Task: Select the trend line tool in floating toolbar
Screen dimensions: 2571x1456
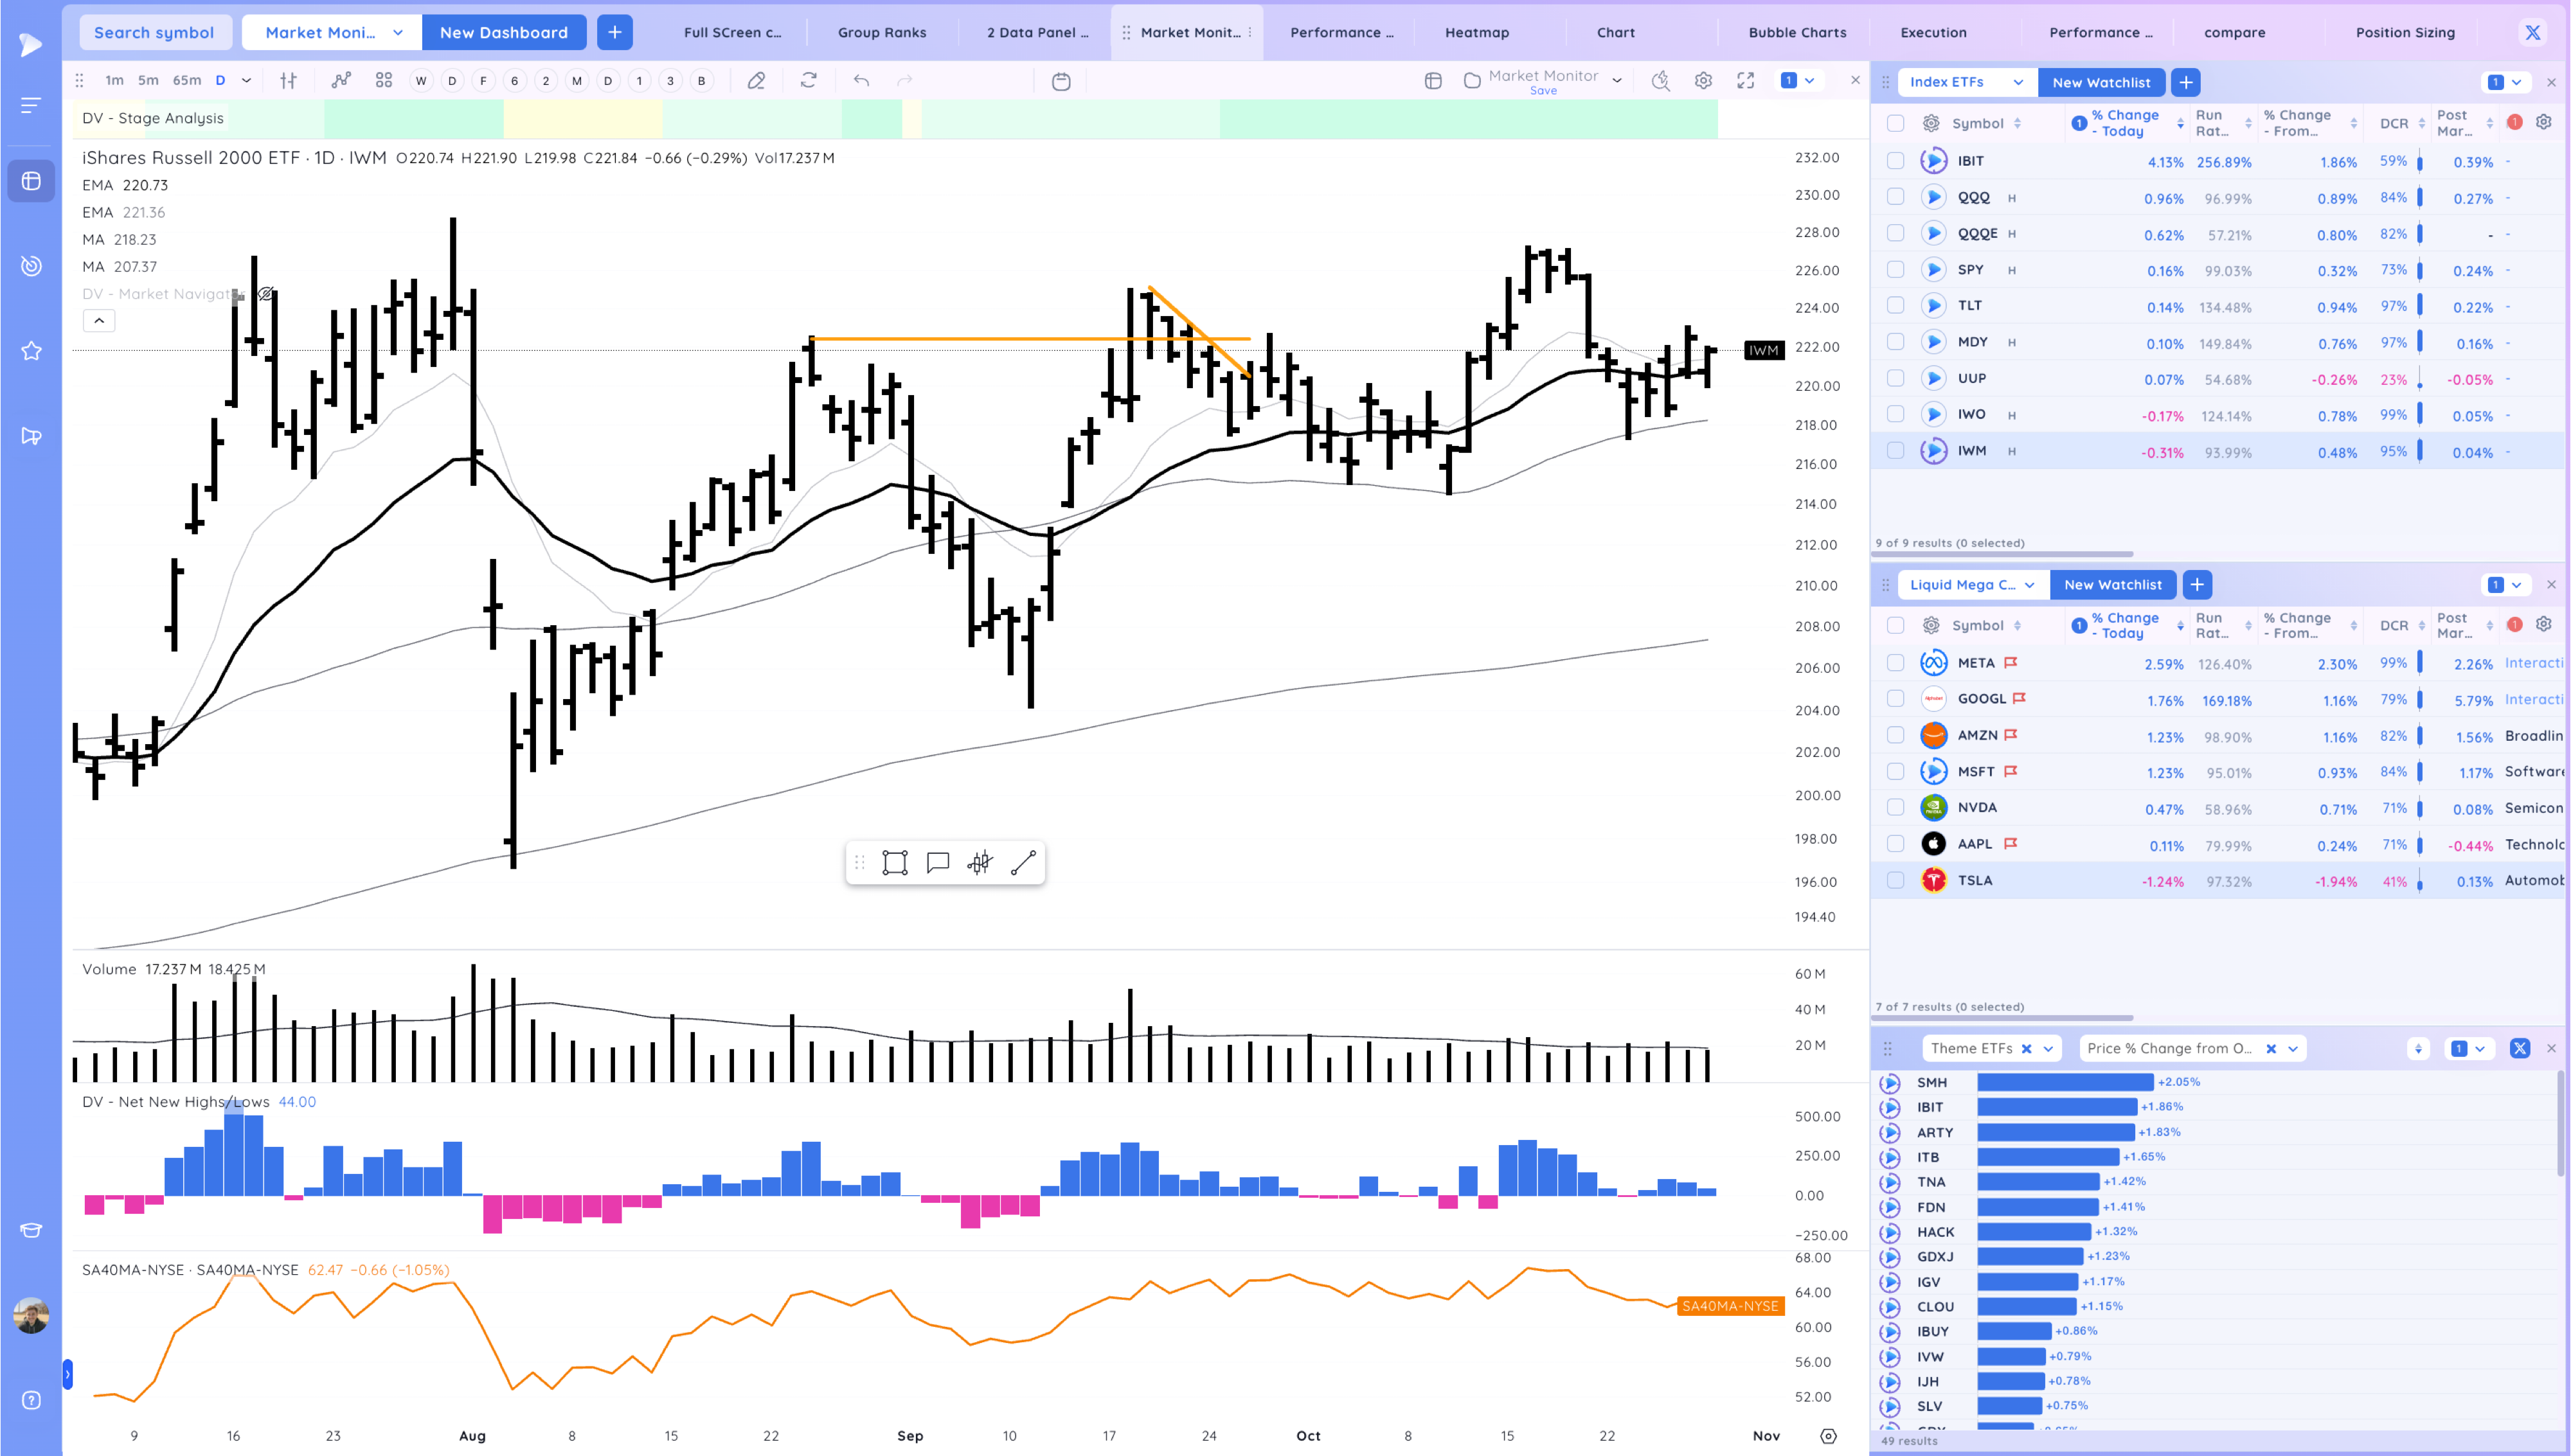Action: (x=1022, y=863)
